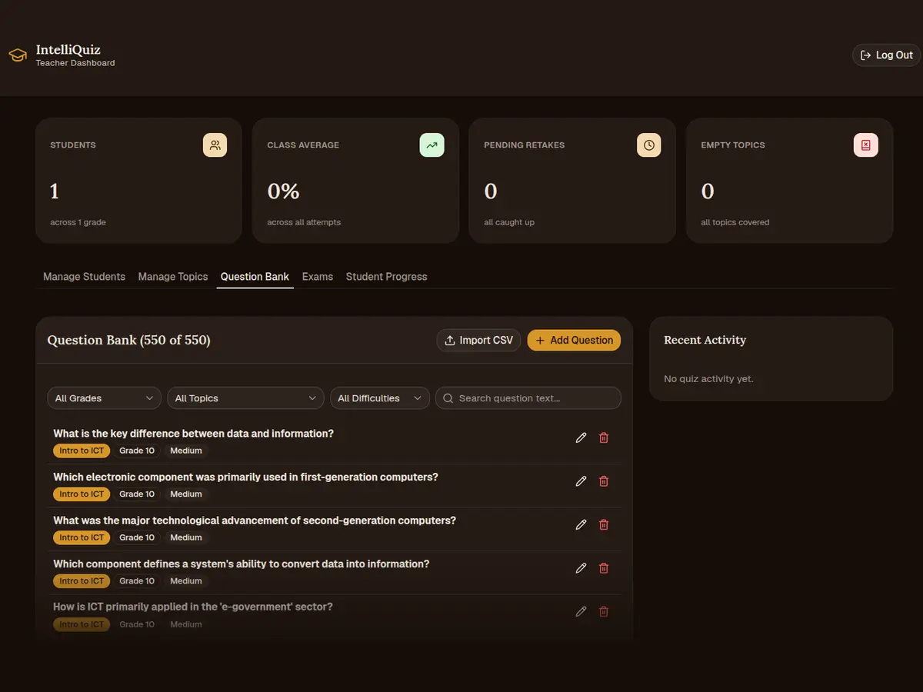Edit the 'convert data into information' question
The image size is (923, 692).
coord(581,567)
